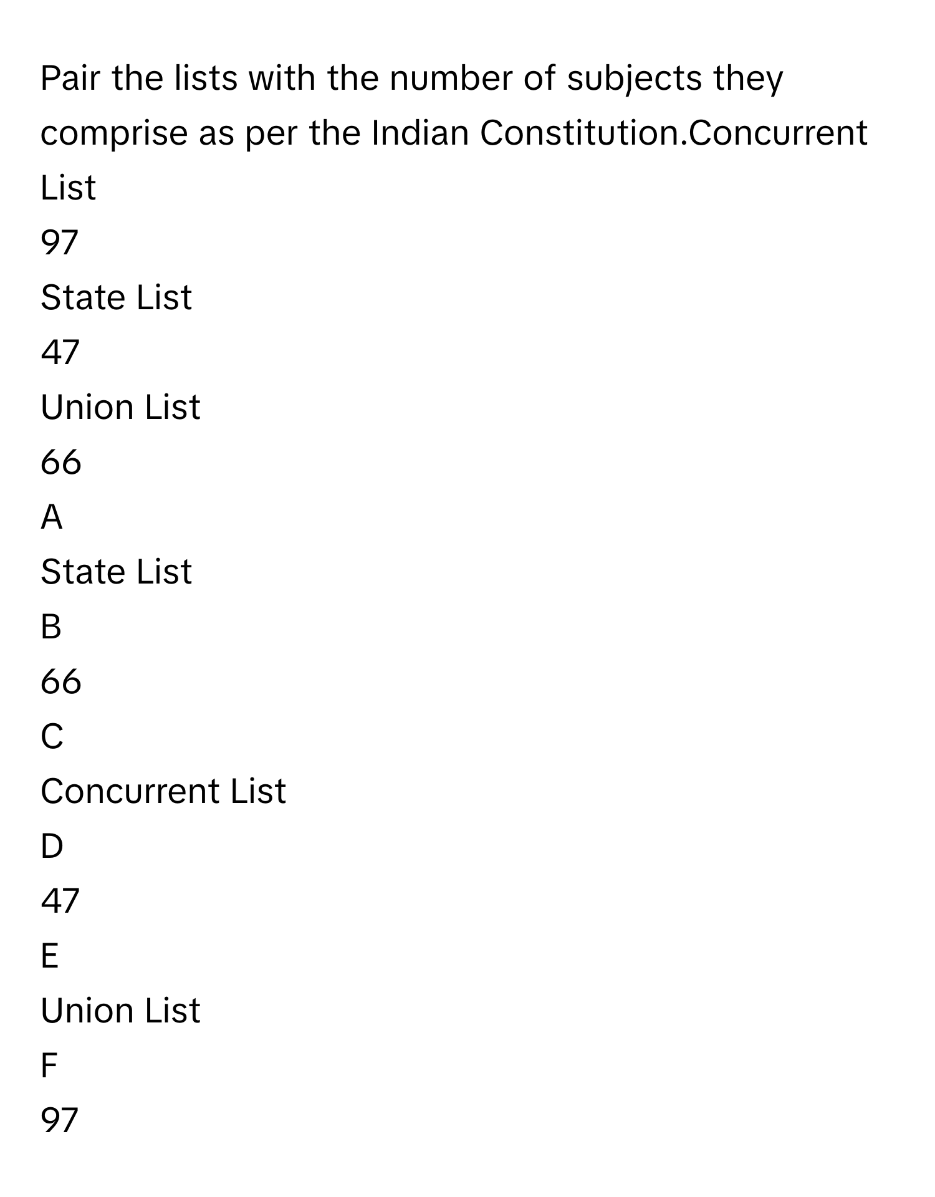Select option letter D
Viewport: 935px width, 1197px height.
52,846
